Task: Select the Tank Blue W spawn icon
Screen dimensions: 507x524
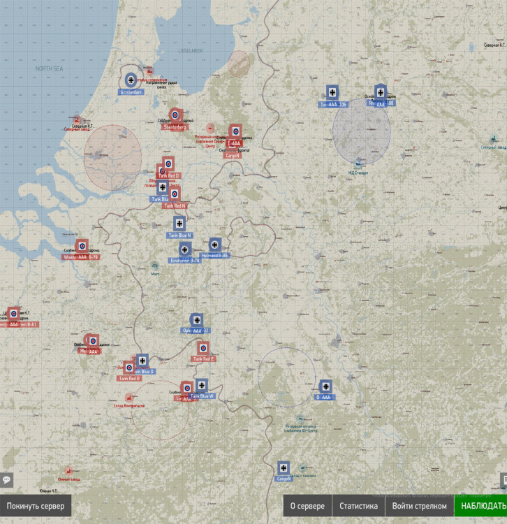Action: 201,385
